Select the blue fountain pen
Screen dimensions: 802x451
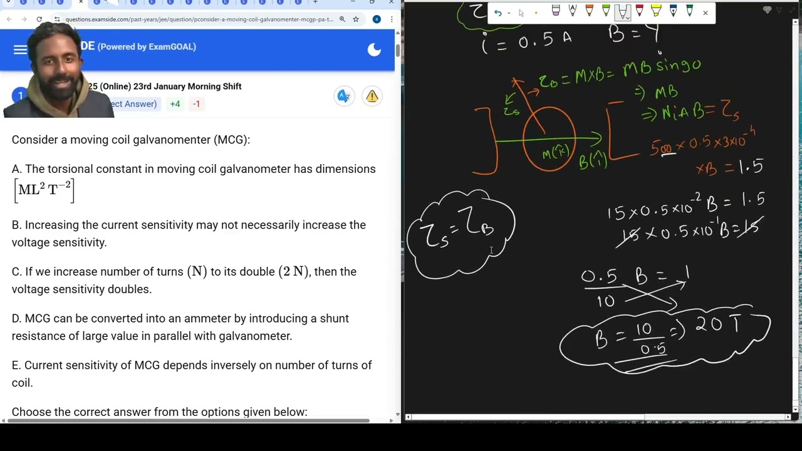pyautogui.click(x=672, y=11)
